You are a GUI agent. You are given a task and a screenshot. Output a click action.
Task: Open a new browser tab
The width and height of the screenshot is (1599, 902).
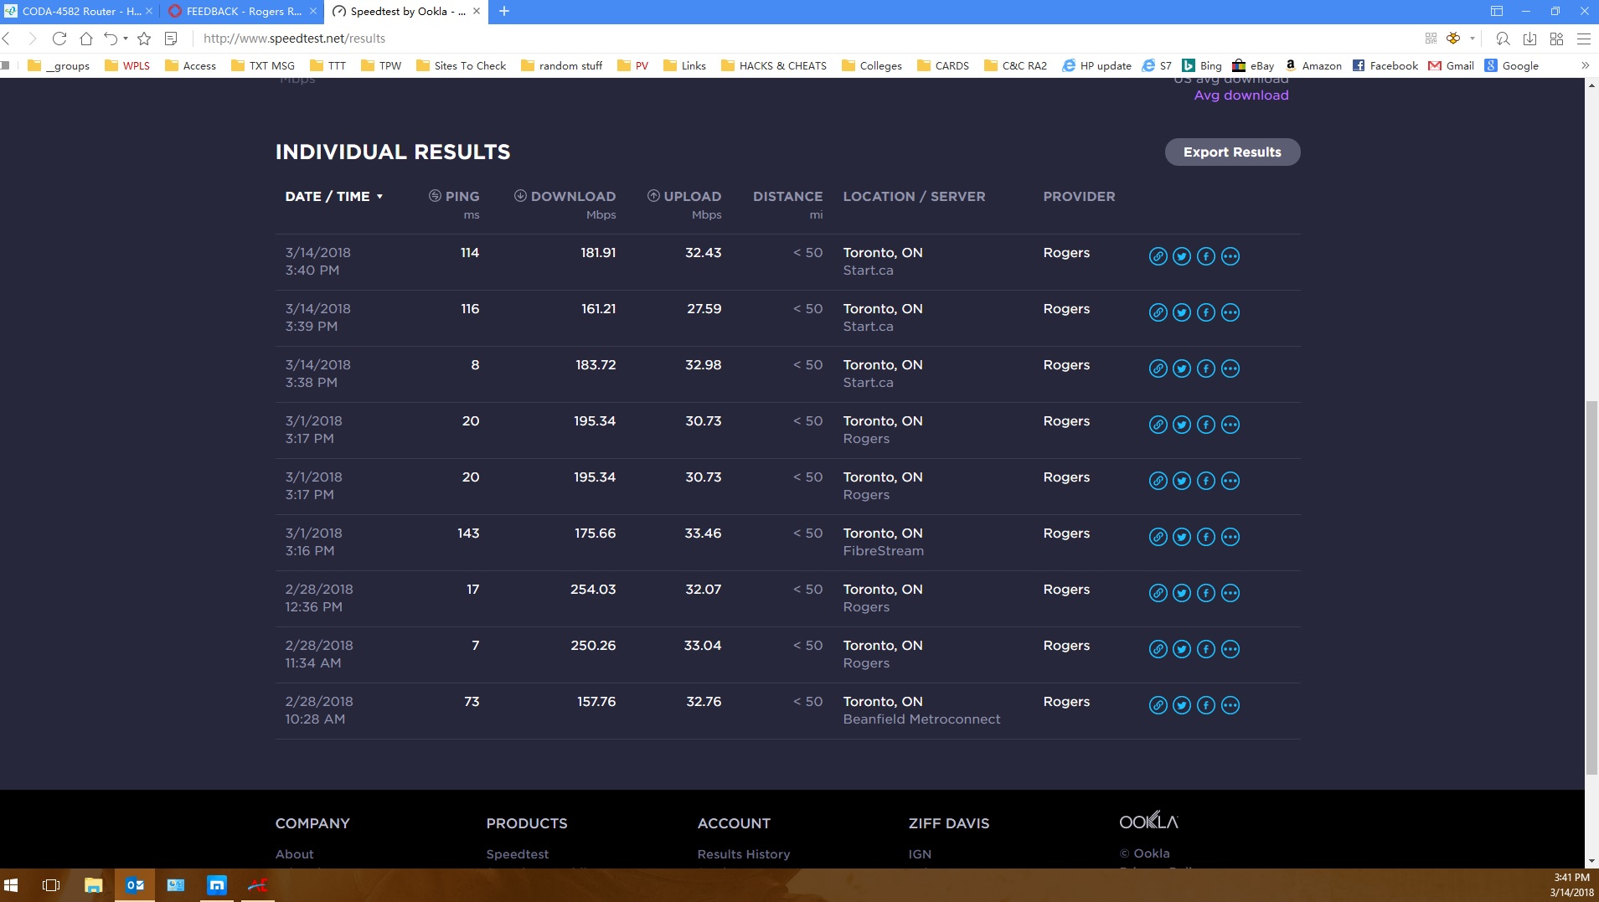(504, 12)
